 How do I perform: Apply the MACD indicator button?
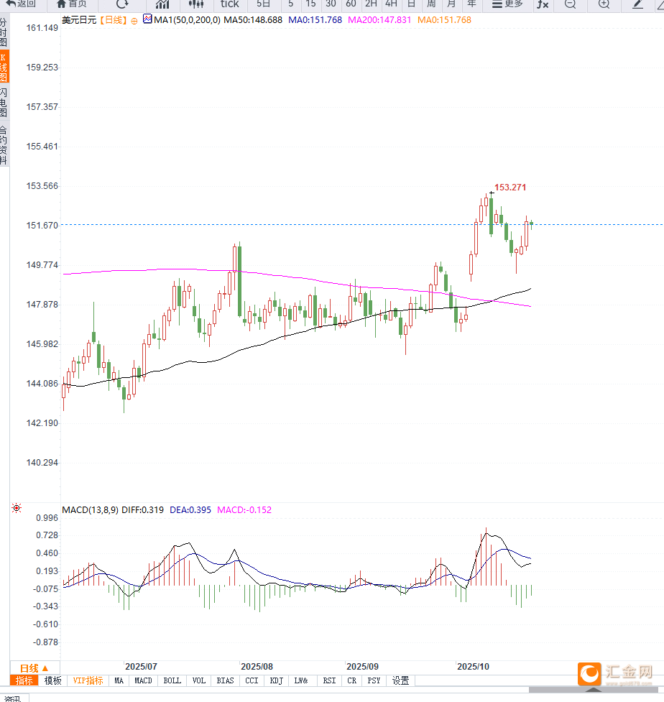[143, 680]
